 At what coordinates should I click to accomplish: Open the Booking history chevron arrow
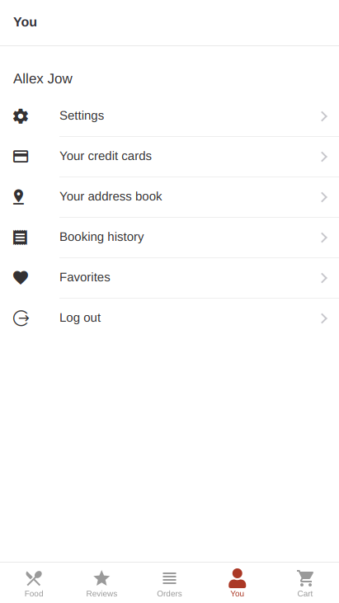324,238
